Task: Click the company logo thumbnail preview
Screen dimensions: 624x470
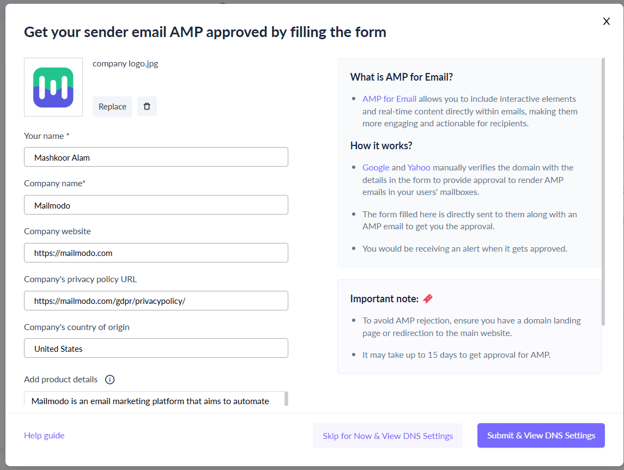Action: 53,87
